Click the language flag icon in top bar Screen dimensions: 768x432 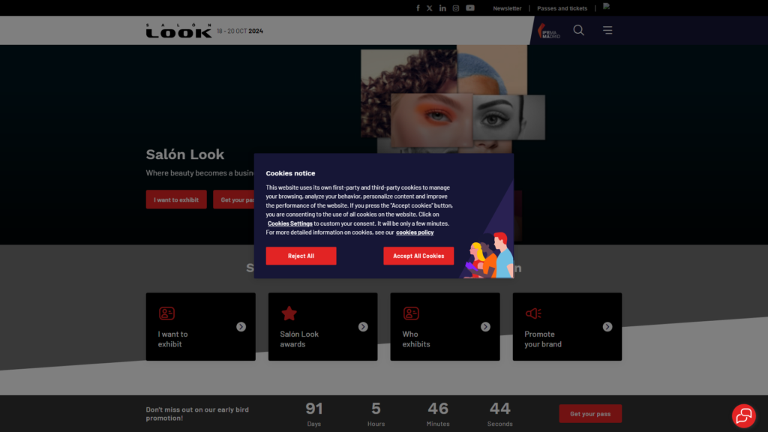(606, 7)
